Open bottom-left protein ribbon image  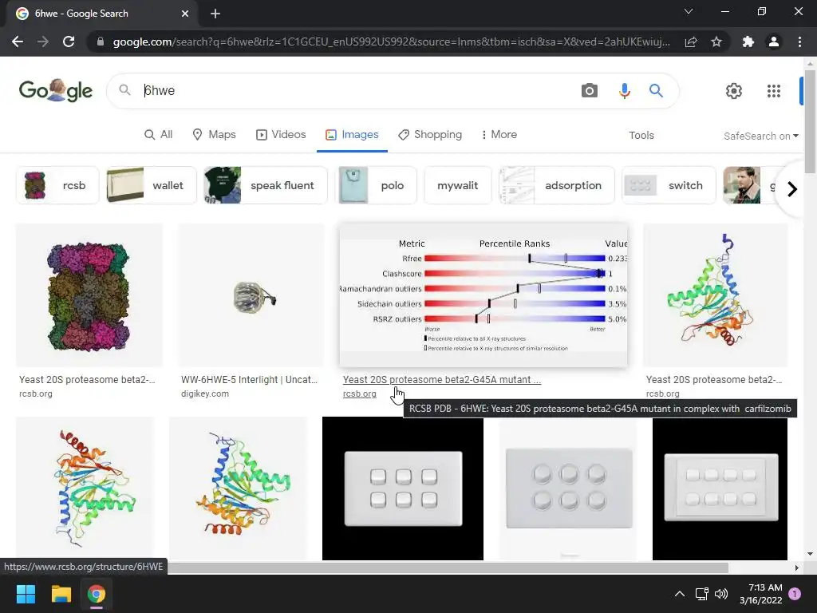pyautogui.click(x=85, y=488)
